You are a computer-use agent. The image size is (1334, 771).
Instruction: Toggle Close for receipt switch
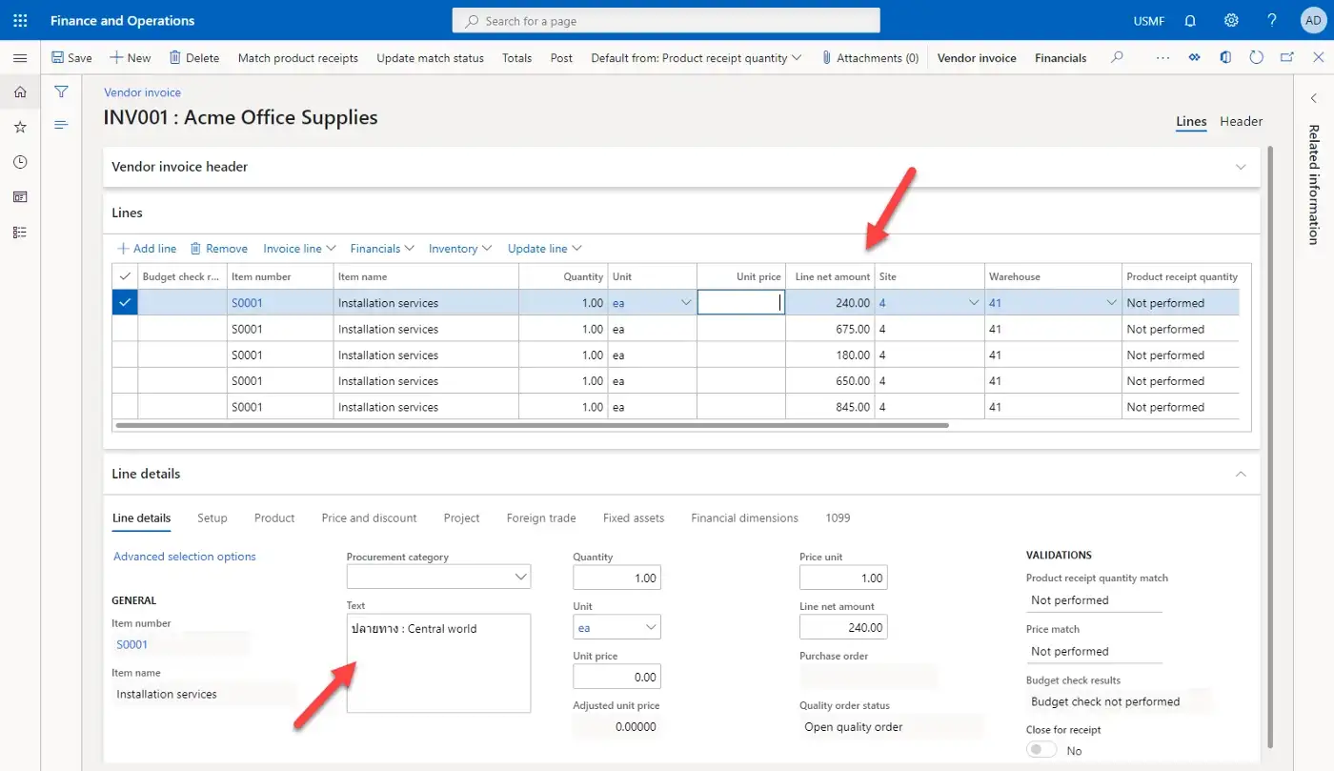tap(1042, 750)
